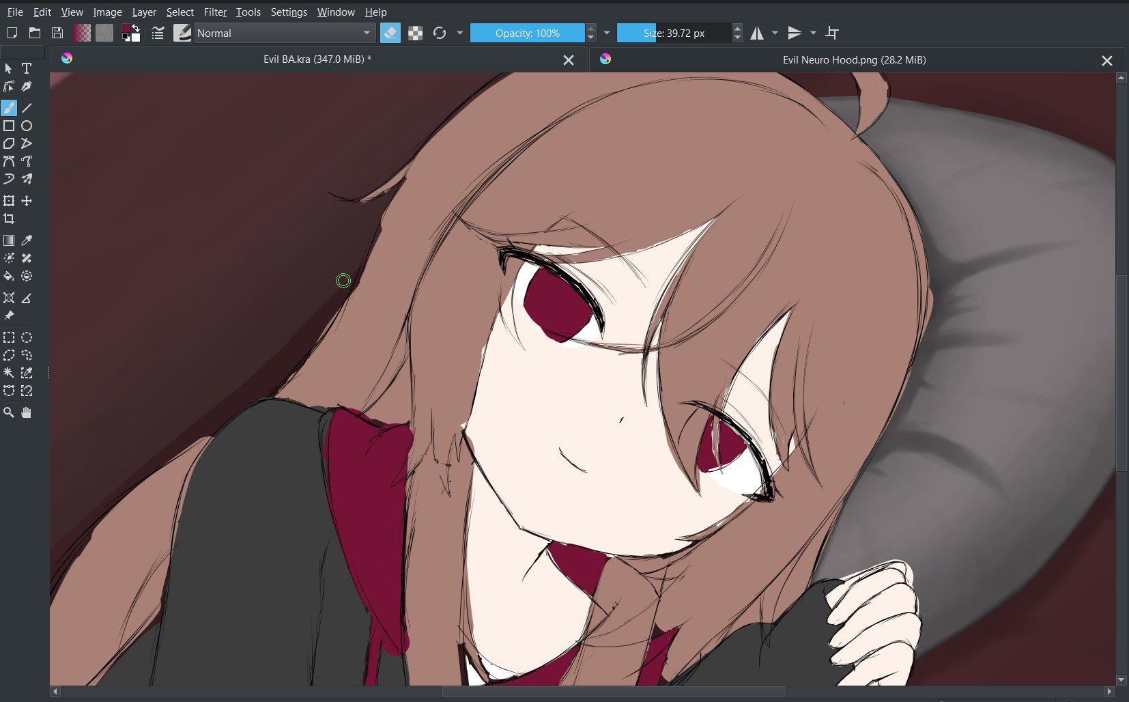Create a new document
The height and width of the screenshot is (702, 1129).
pyautogui.click(x=12, y=33)
